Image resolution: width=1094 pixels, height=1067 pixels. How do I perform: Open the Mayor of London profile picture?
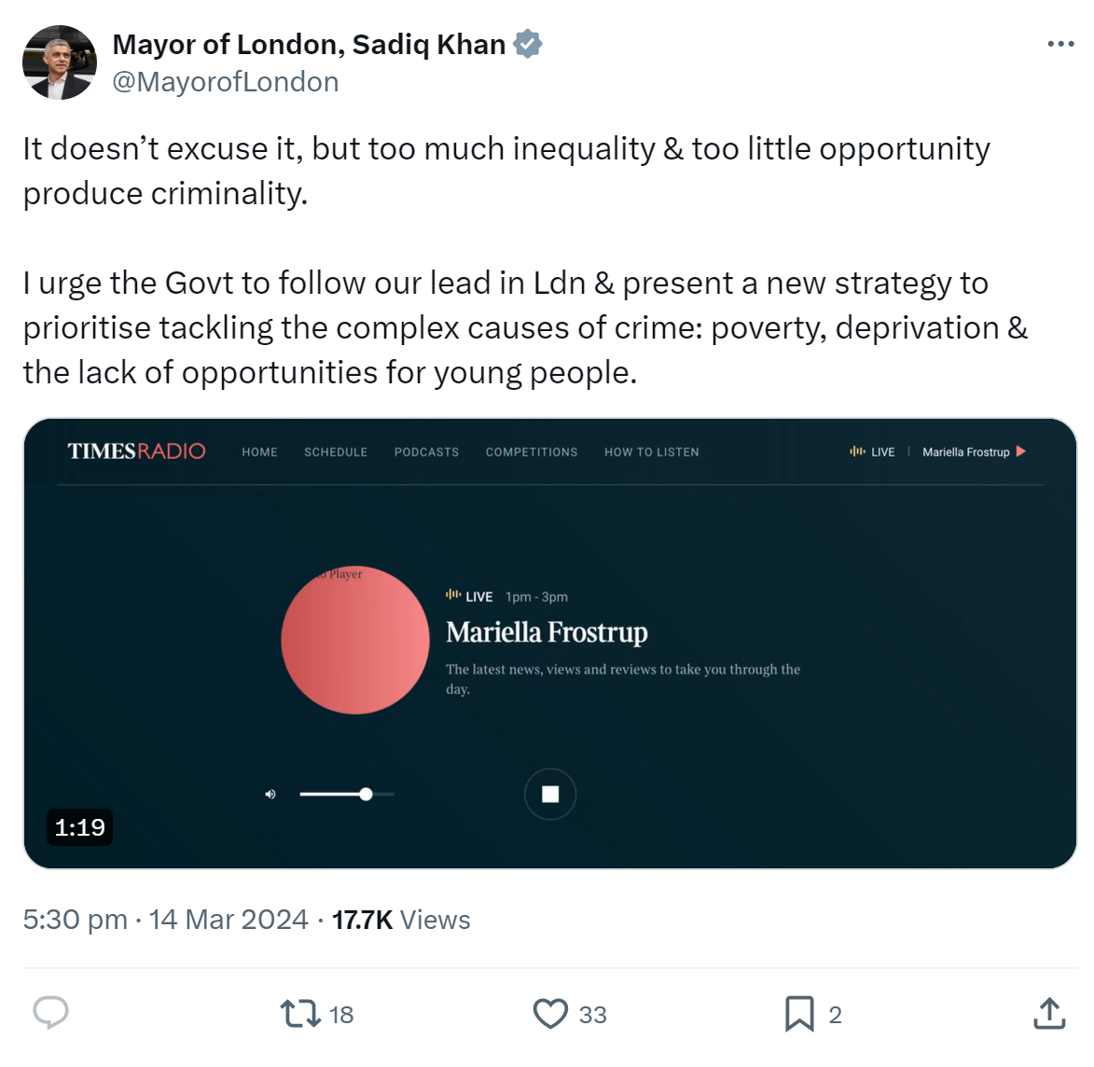(x=60, y=62)
